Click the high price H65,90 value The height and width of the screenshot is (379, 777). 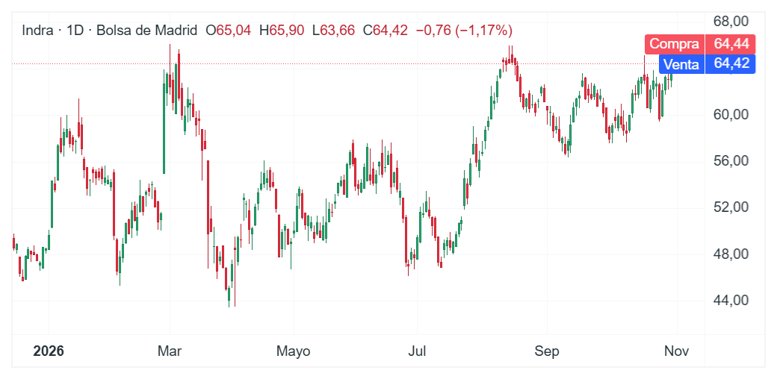coord(282,31)
